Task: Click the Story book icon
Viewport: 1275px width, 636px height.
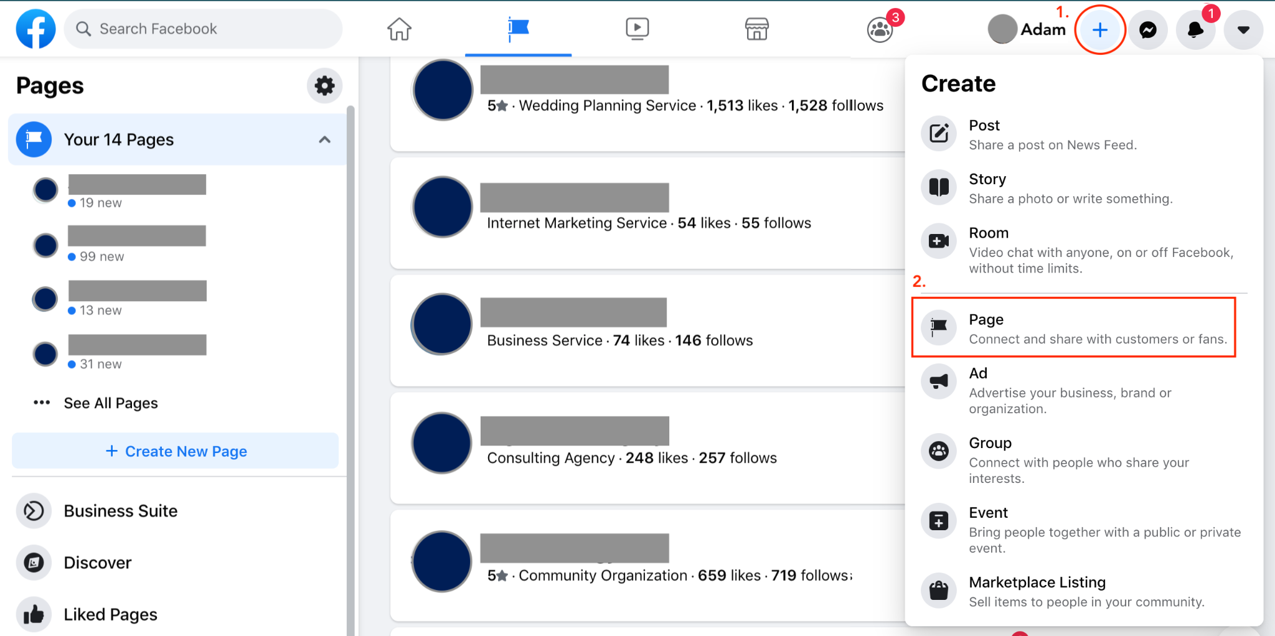Action: click(939, 187)
